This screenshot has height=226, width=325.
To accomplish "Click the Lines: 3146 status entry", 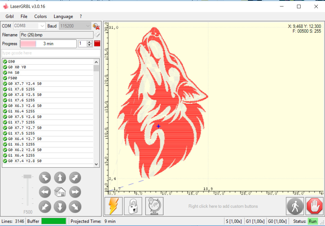I will [x=12, y=221].
